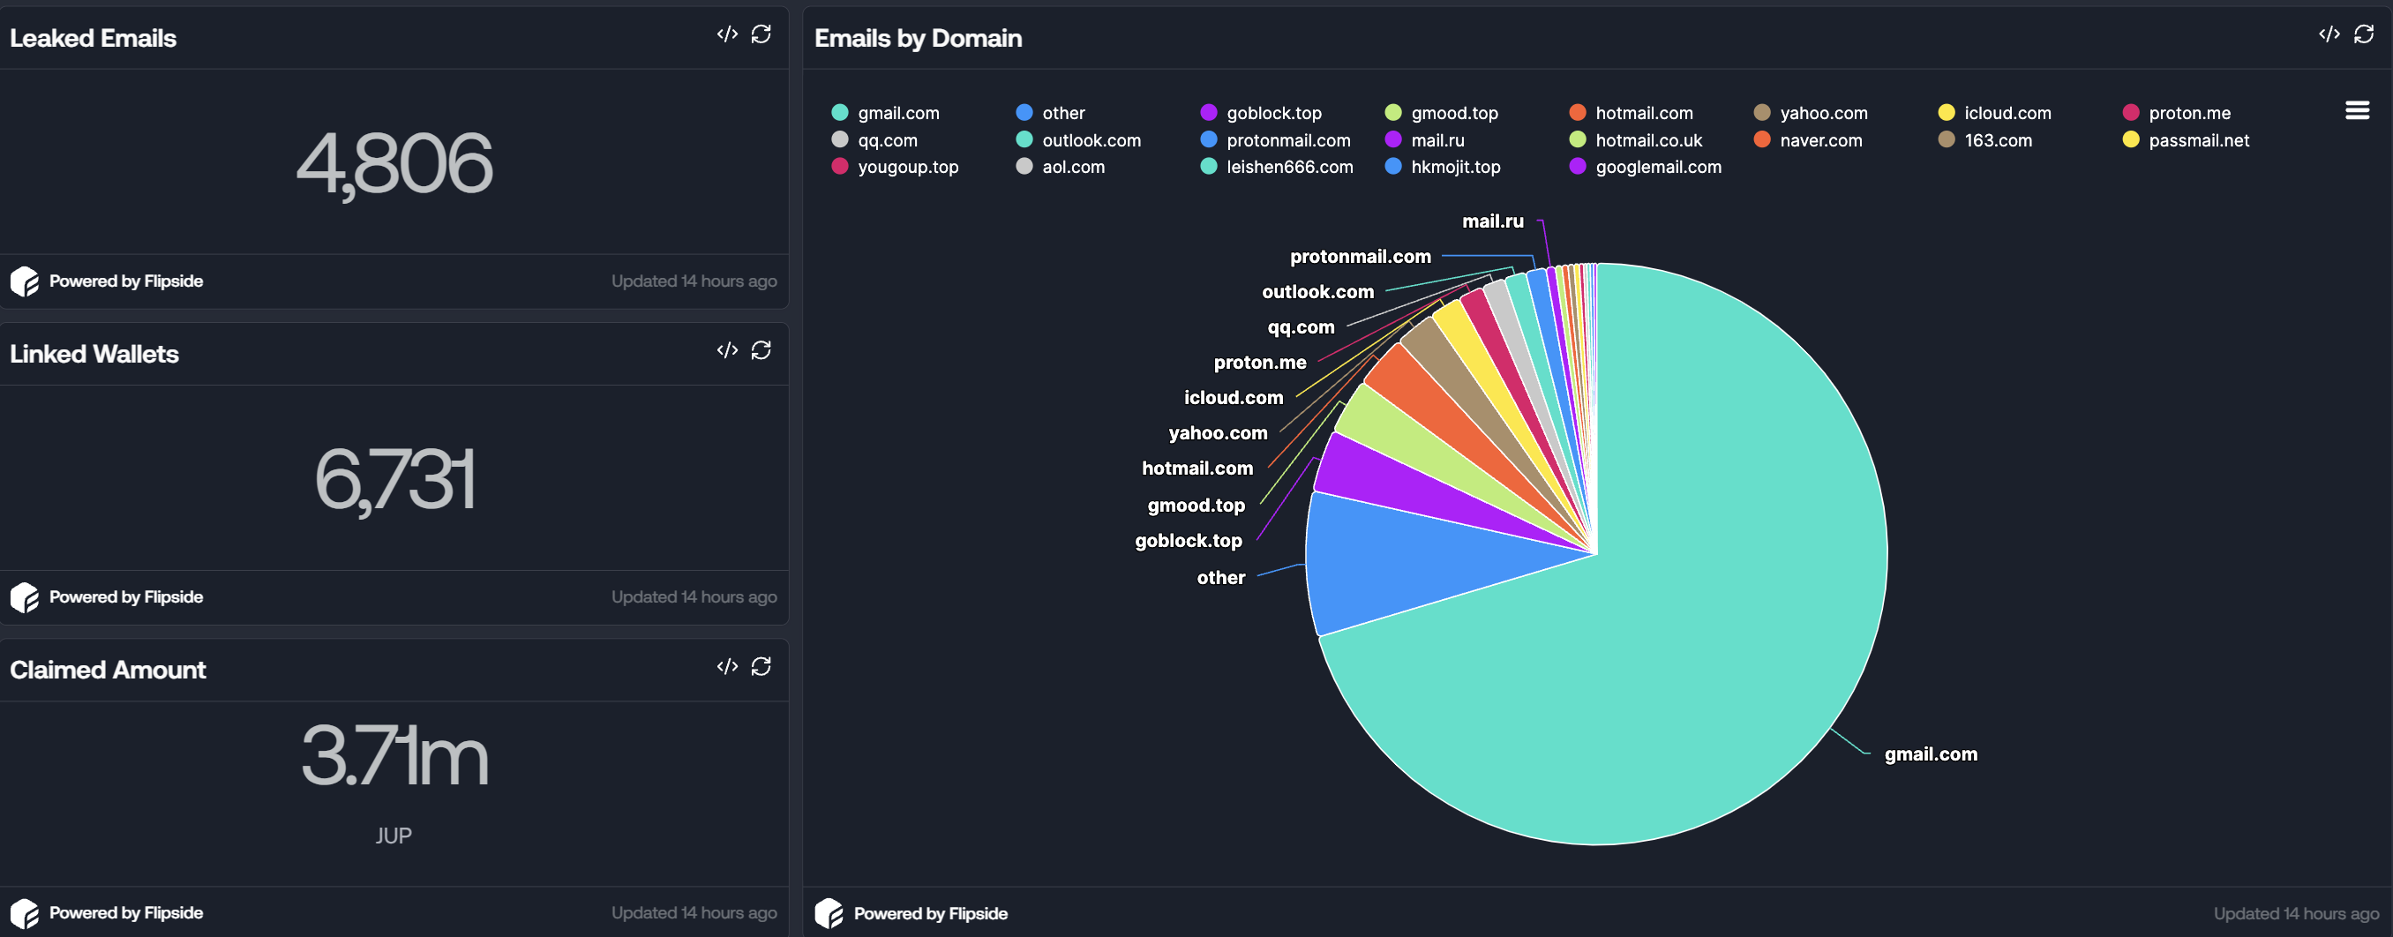The image size is (2393, 937).
Task: Refresh the Linked Wallets panel
Action: point(761,350)
